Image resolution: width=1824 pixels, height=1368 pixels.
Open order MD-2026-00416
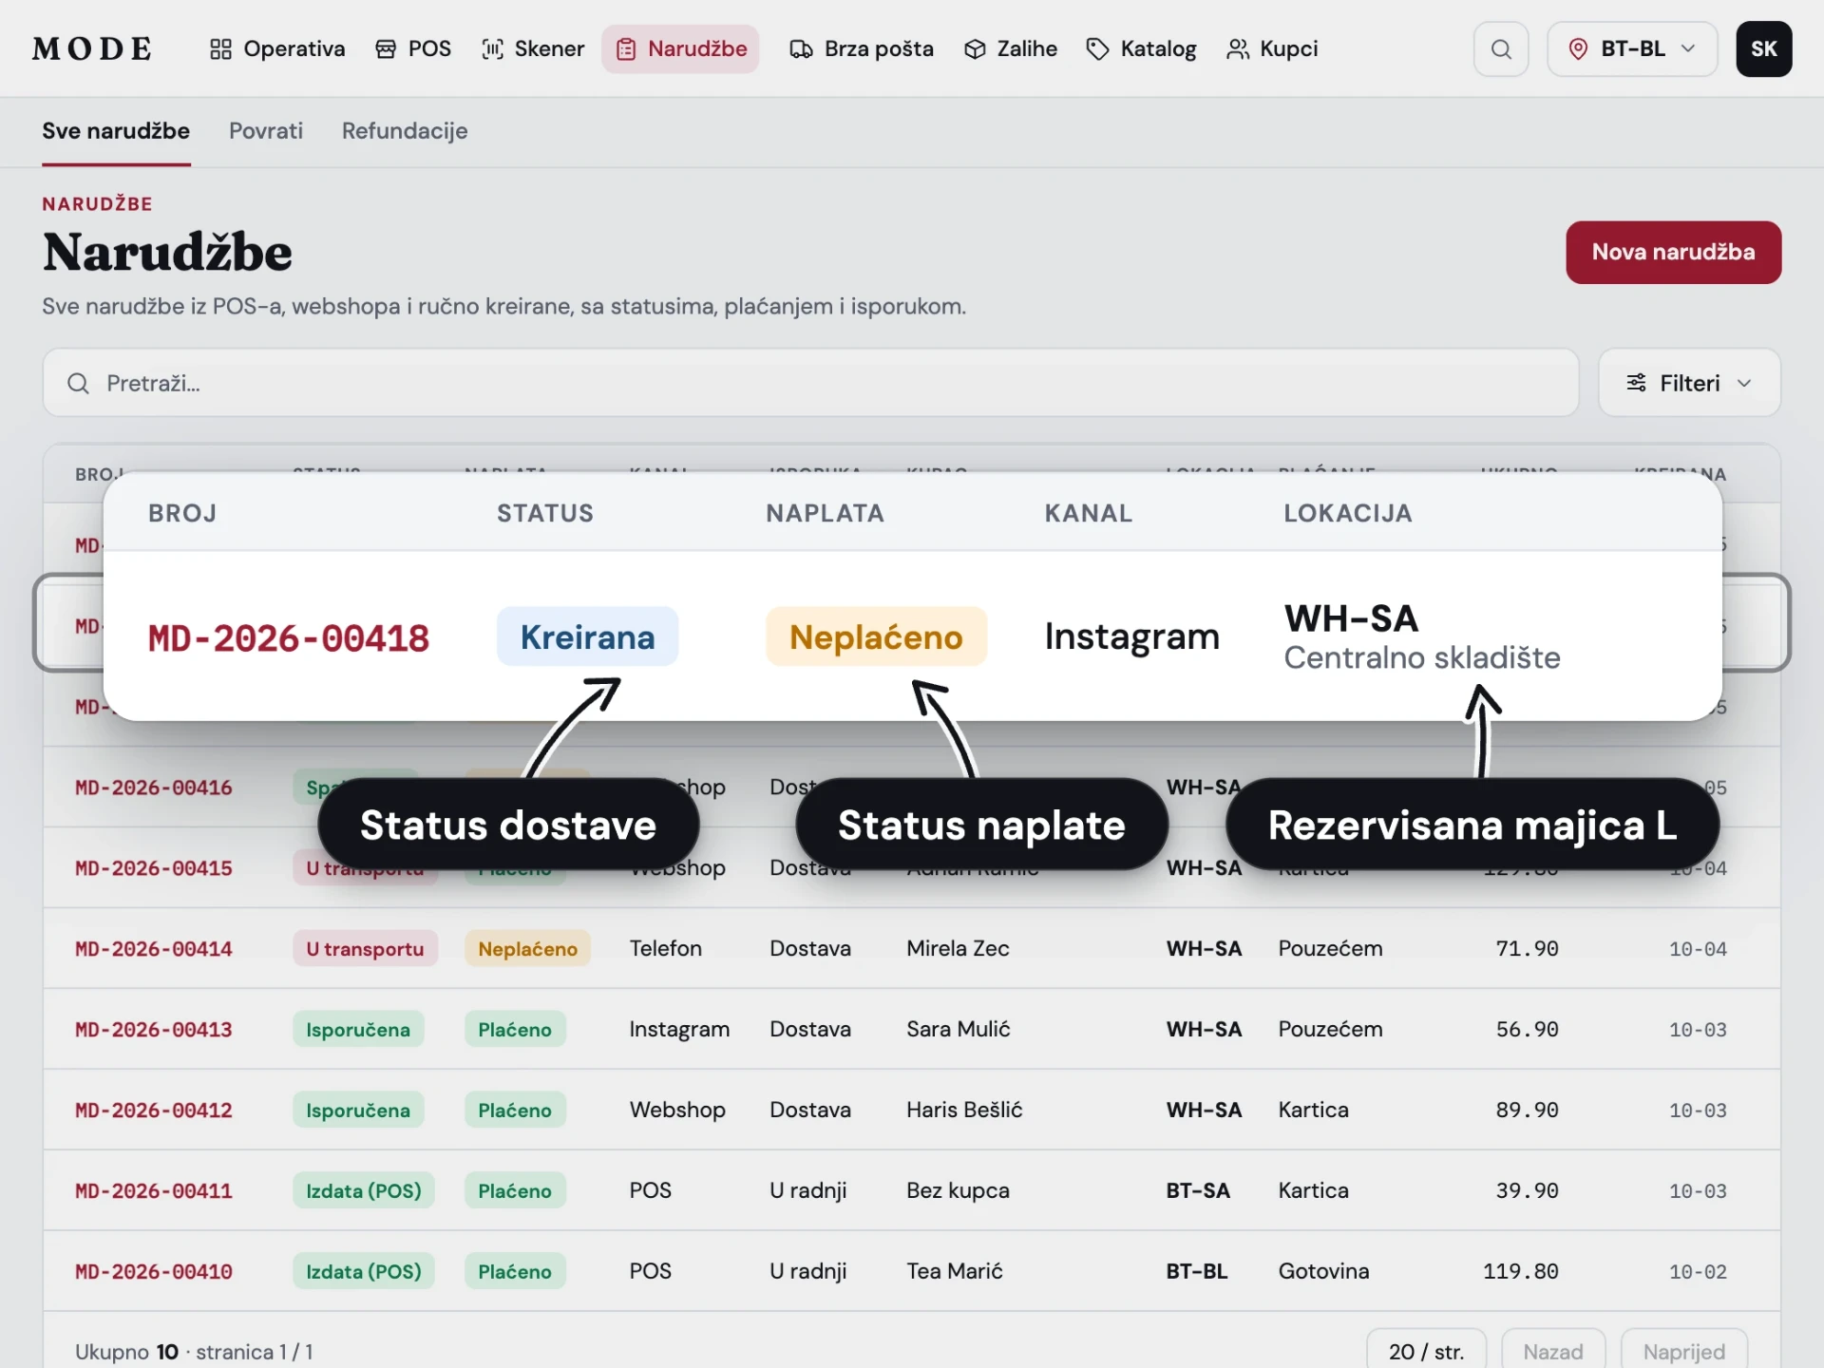tap(154, 788)
